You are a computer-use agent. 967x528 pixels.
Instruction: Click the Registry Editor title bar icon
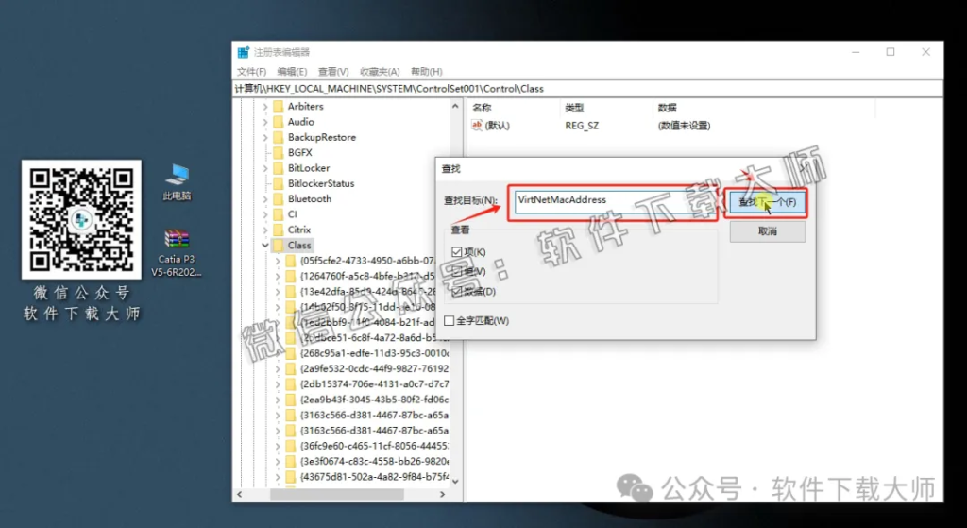244,53
